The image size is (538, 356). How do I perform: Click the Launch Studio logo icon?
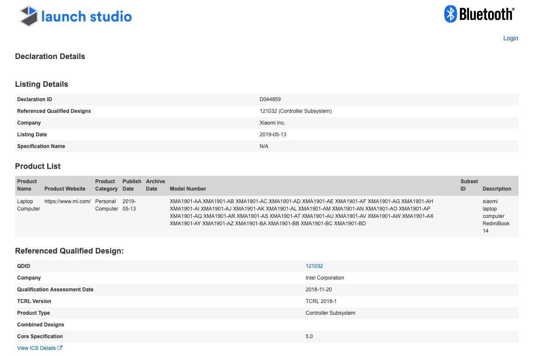(29, 16)
